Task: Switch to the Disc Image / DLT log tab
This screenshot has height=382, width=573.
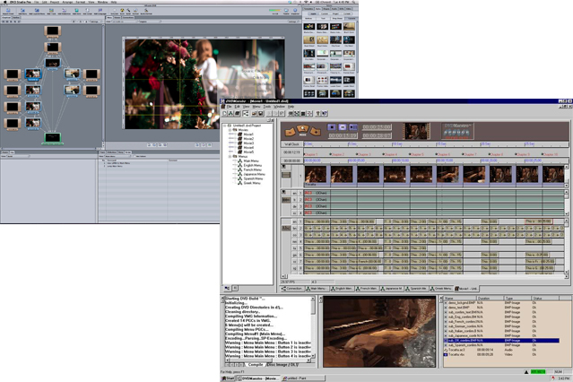Action: (282, 364)
